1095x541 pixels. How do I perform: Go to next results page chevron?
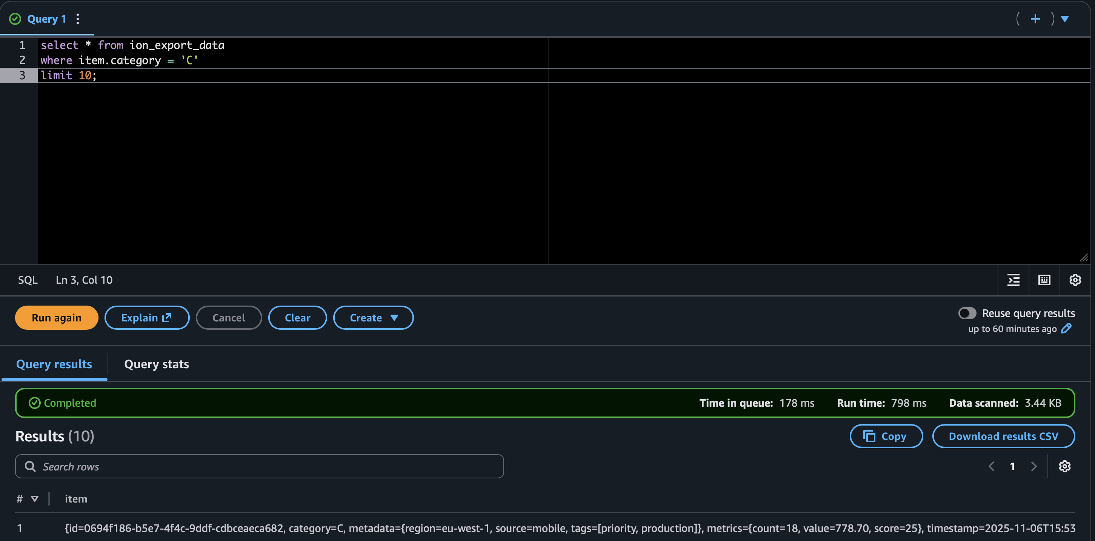point(1034,466)
